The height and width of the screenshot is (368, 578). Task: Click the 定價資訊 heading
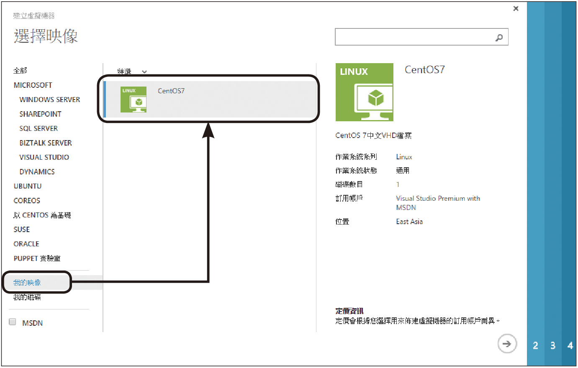[x=349, y=311]
